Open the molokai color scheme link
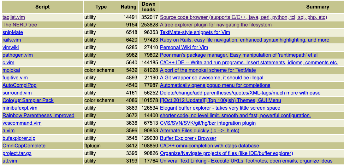The height and width of the screenshot is (166, 344). pyautogui.click(x=11, y=70)
